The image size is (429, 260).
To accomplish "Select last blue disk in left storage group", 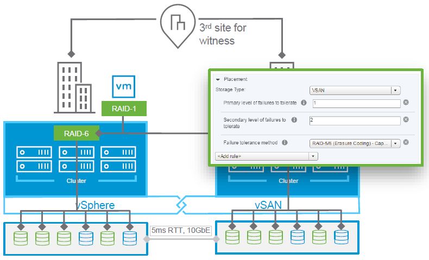I will (130, 238).
